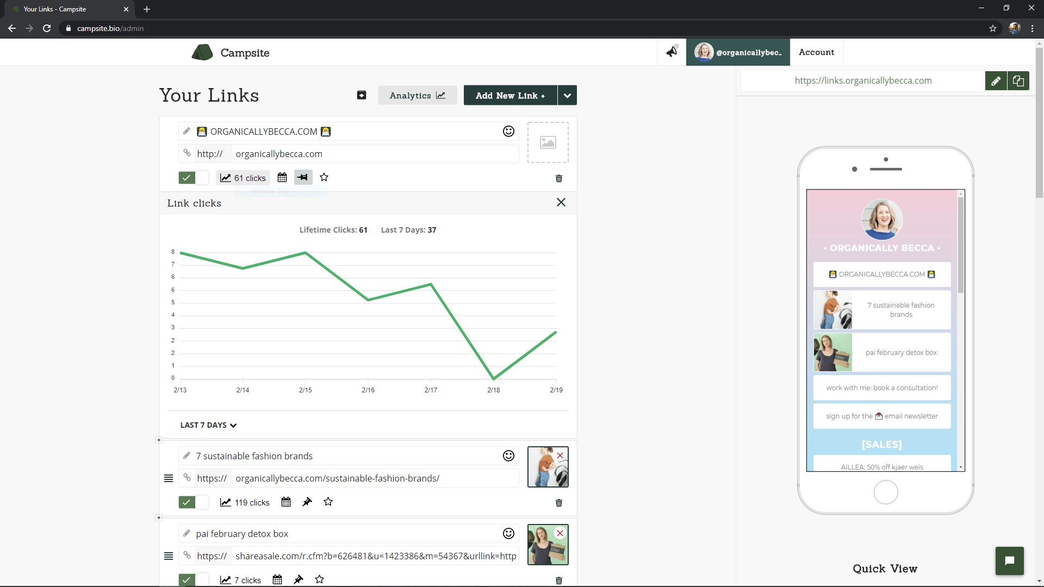This screenshot has width=1044, height=587.
Task: Toggle pai february detox box enabled switch
Action: click(x=194, y=580)
